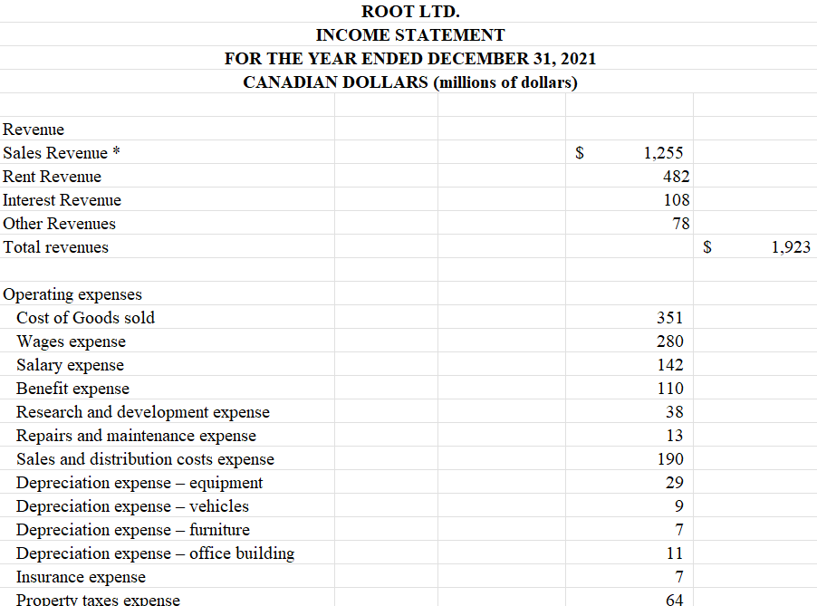Select the Insurance expense amount 7
The width and height of the screenshot is (817, 606).
click(x=676, y=576)
